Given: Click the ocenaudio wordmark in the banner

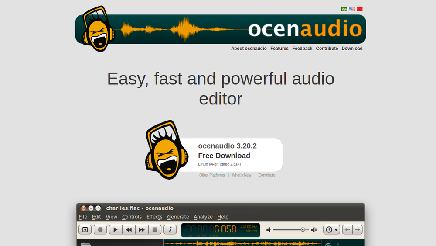Looking at the screenshot, I should pyautogui.click(x=305, y=29).
